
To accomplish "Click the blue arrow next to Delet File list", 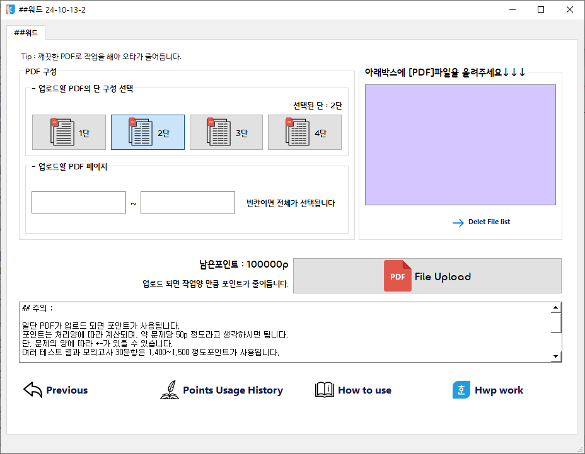I will 458,223.
